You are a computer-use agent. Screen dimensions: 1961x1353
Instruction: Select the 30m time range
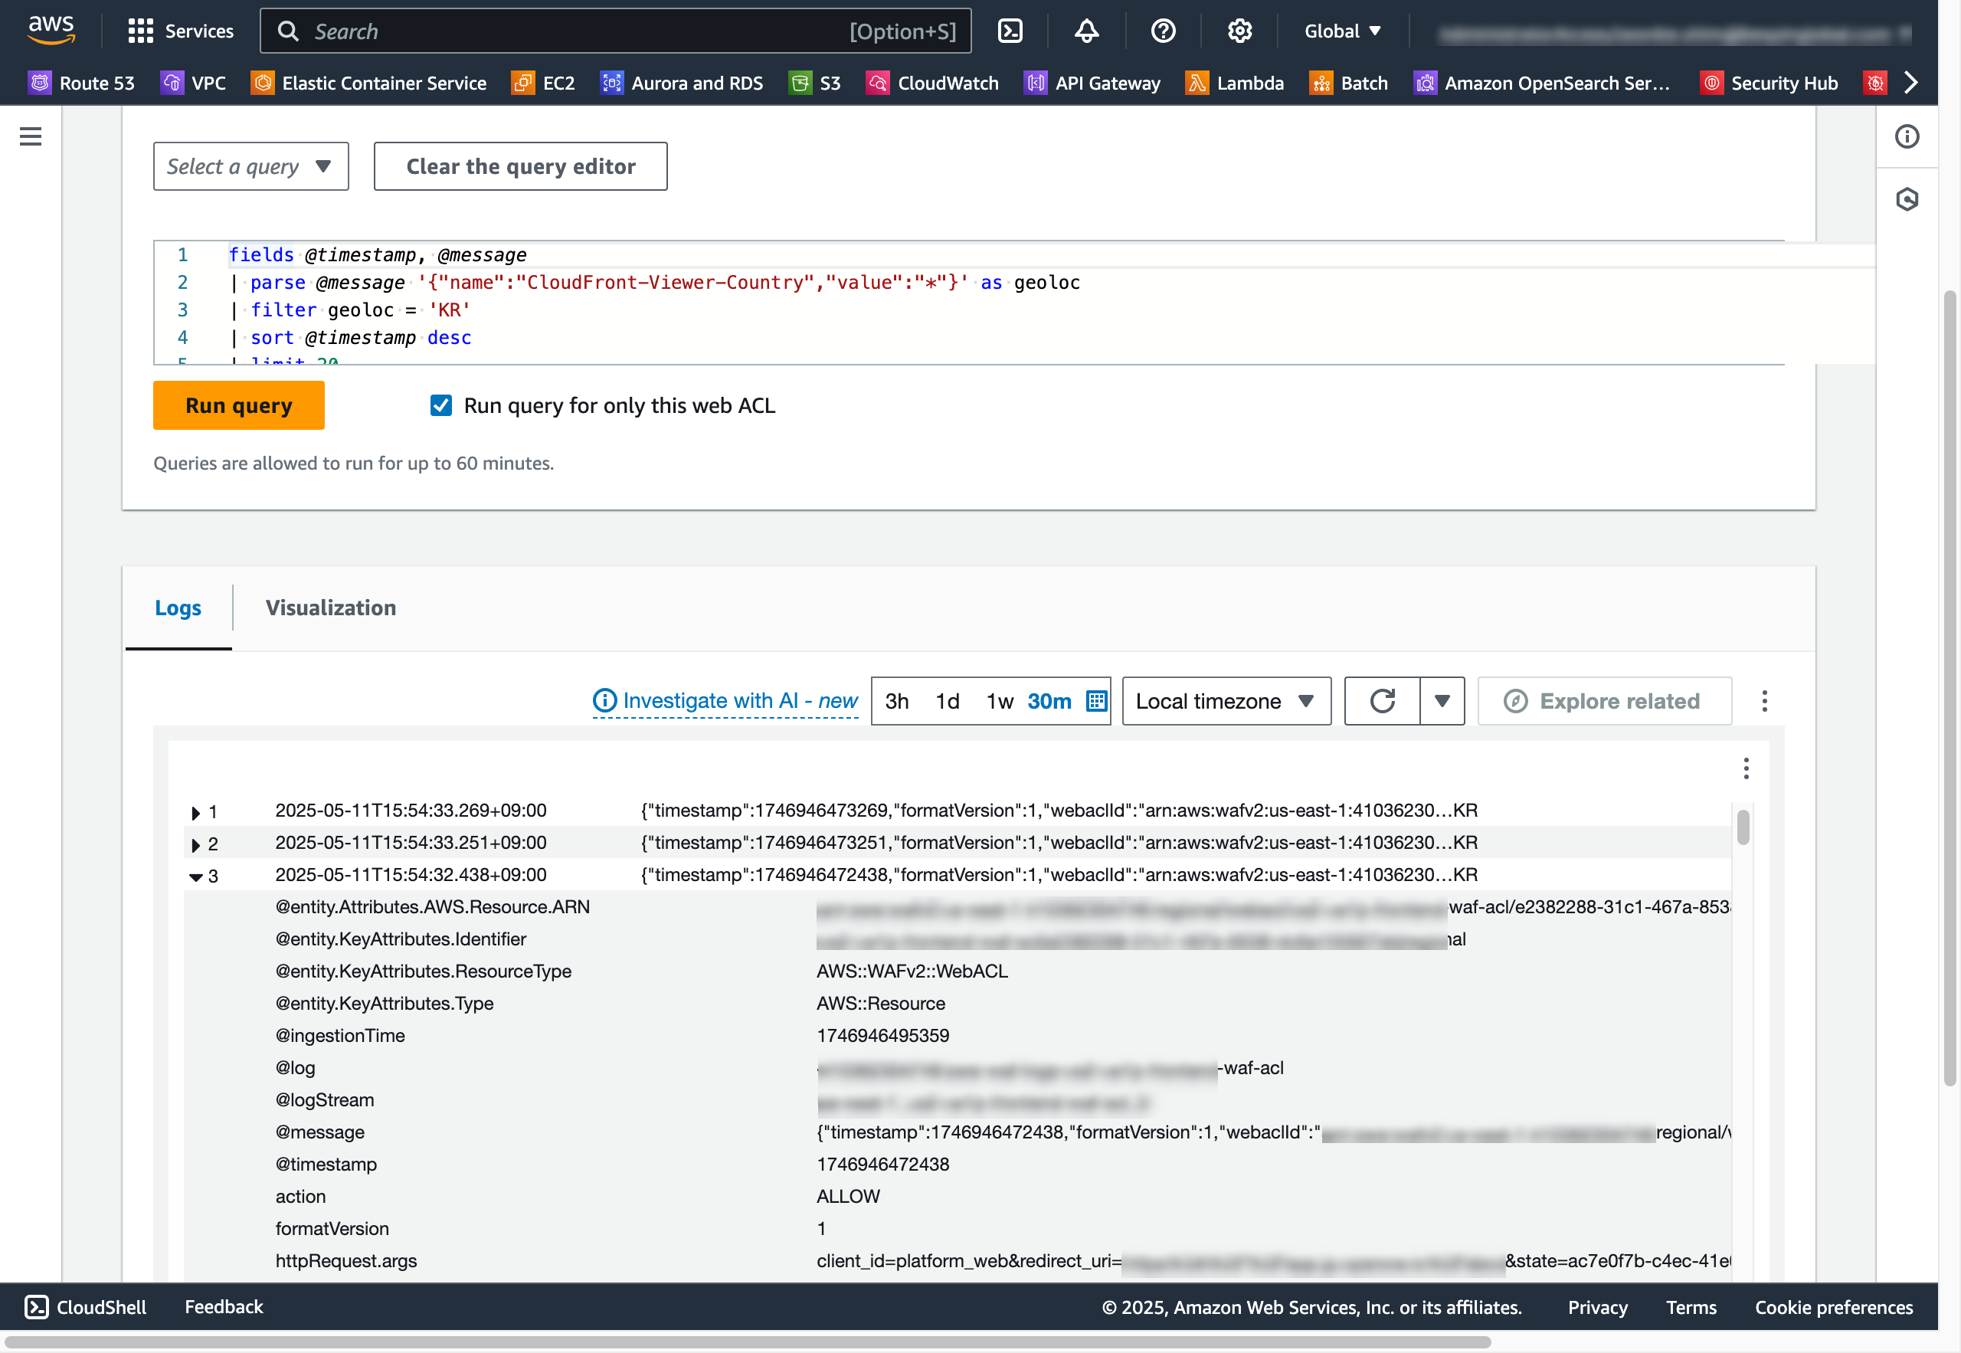[x=1049, y=701]
